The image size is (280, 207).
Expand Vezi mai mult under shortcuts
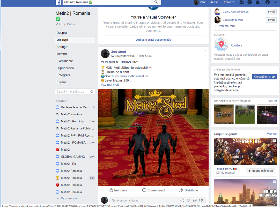pyautogui.click(x=70, y=198)
